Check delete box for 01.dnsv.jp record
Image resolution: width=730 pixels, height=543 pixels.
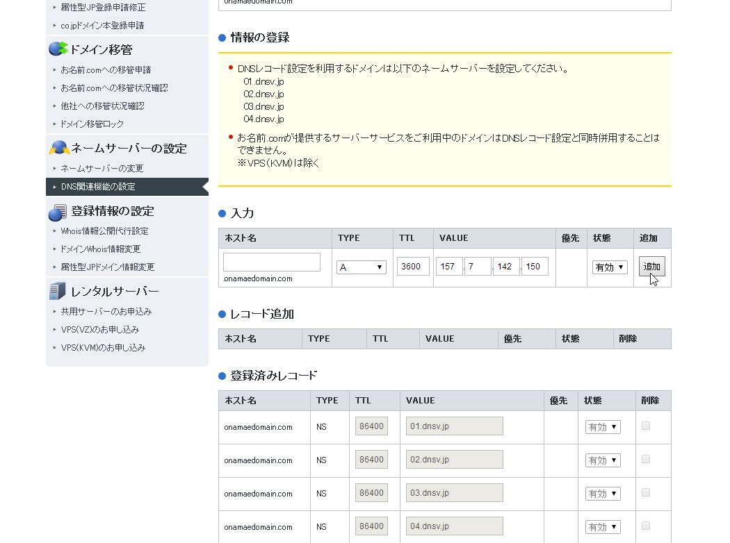[646, 426]
